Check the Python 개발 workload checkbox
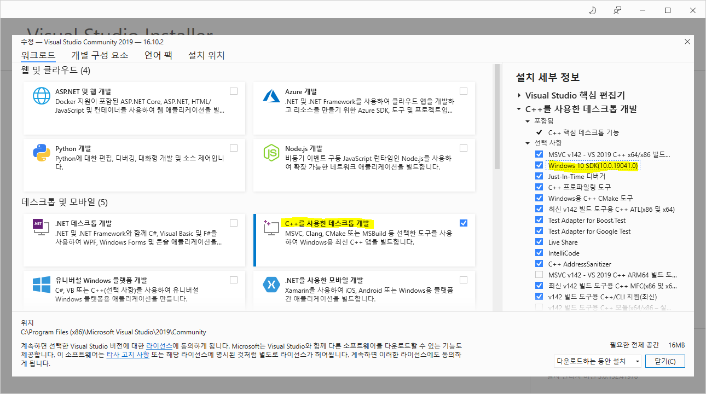This screenshot has width=706, height=394. 234,148
